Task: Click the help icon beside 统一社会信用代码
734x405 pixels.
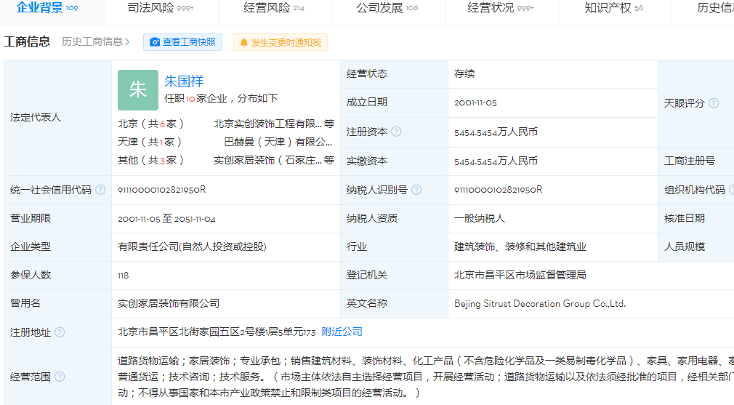Action: click(x=100, y=190)
